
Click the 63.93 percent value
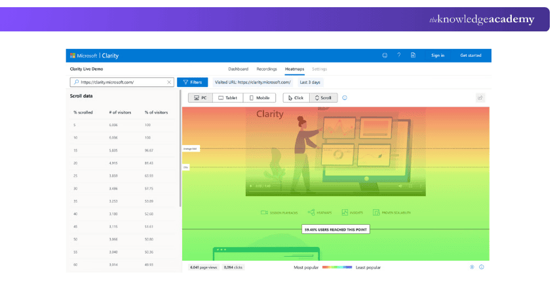coord(149,176)
